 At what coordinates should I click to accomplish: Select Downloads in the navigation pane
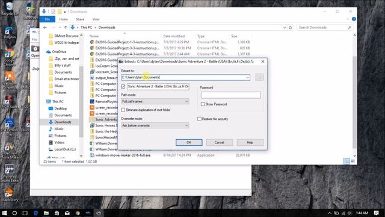coord(63,122)
